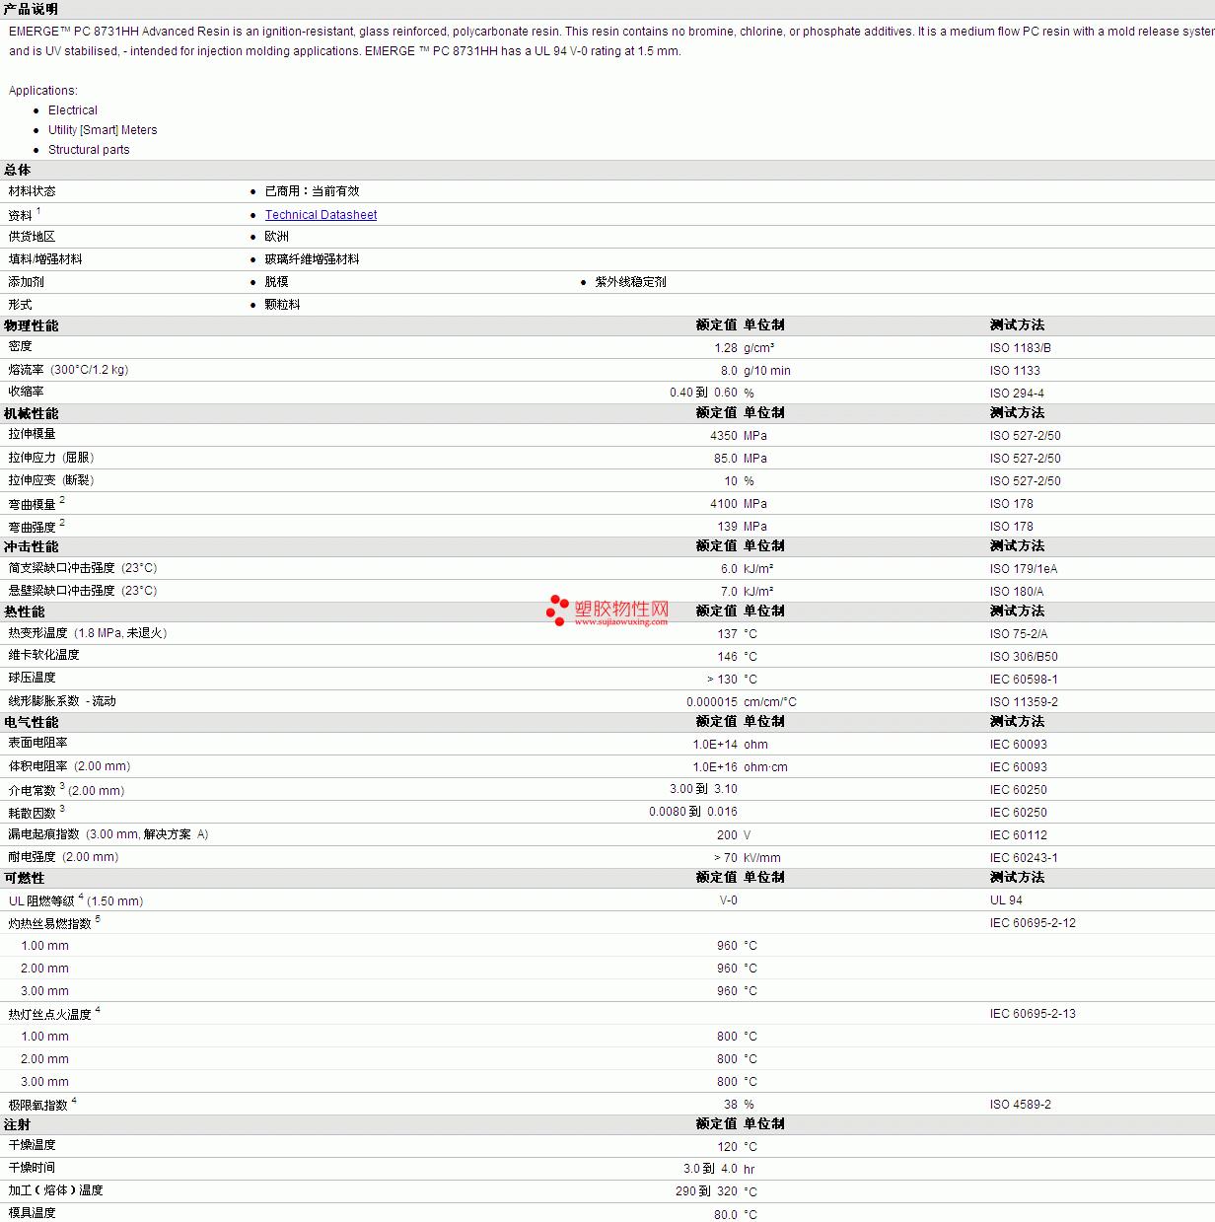Select the surface resistivity value "1.0E+14"
This screenshot has width=1215, height=1222.
[x=715, y=745]
